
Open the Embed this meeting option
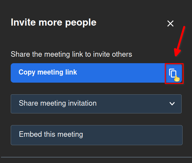pyautogui.click(x=97, y=135)
